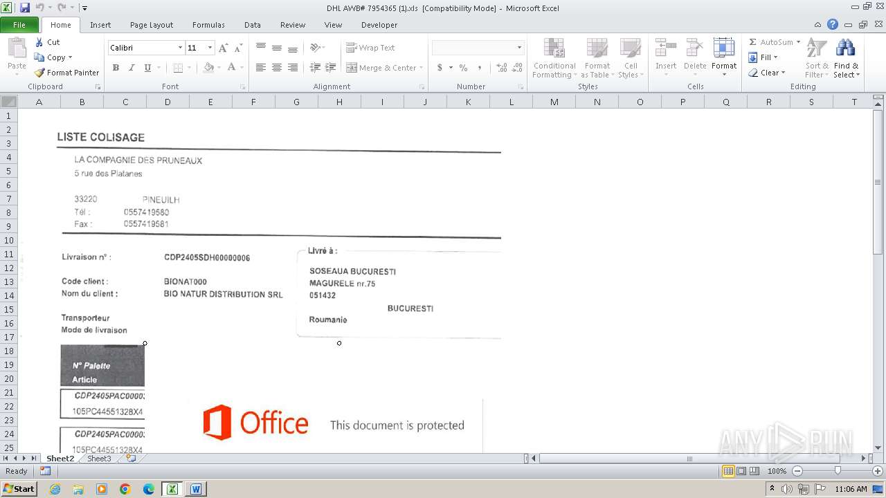Apply Comma Style icon

pos(481,68)
